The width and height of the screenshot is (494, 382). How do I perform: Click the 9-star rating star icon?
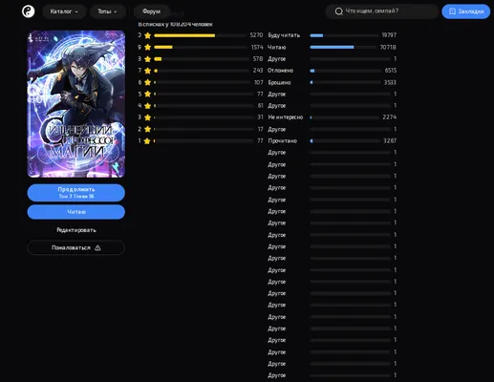coord(147,47)
